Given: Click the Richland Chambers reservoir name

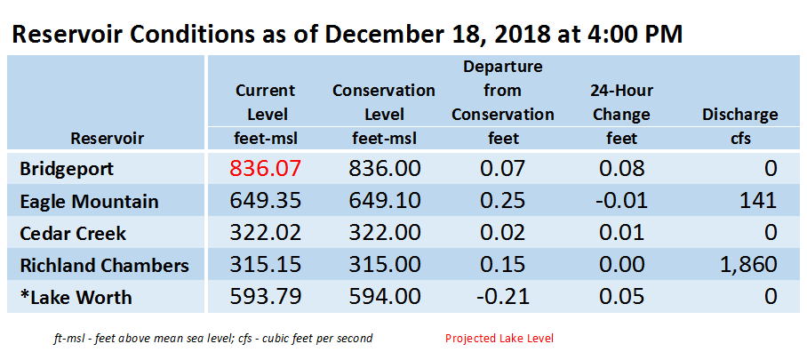Looking at the screenshot, I should tap(105, 266).
